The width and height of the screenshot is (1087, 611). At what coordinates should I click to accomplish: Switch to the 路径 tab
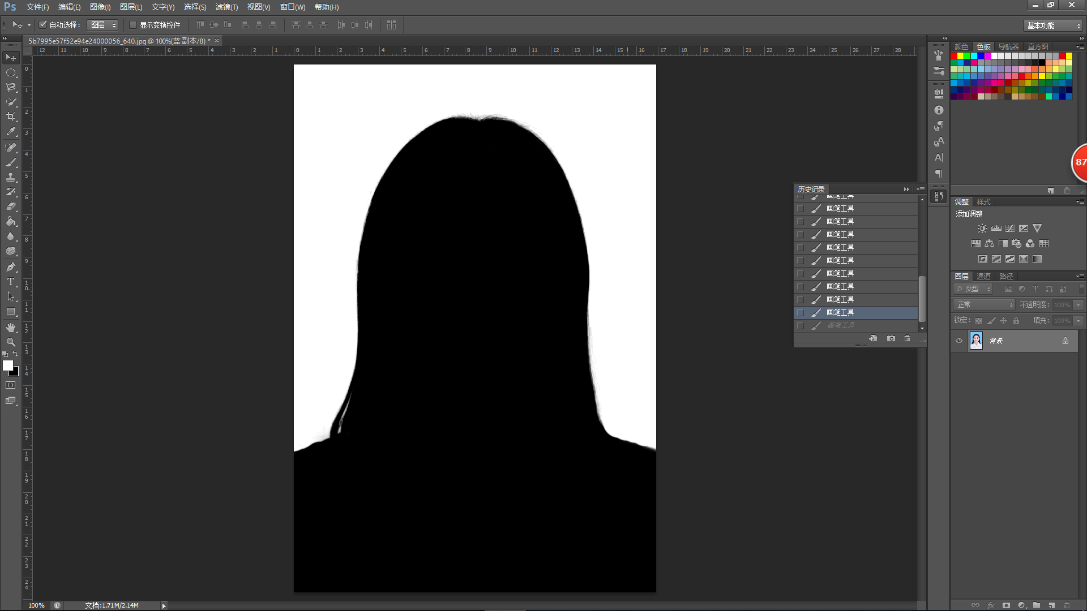click(1006, 276)
